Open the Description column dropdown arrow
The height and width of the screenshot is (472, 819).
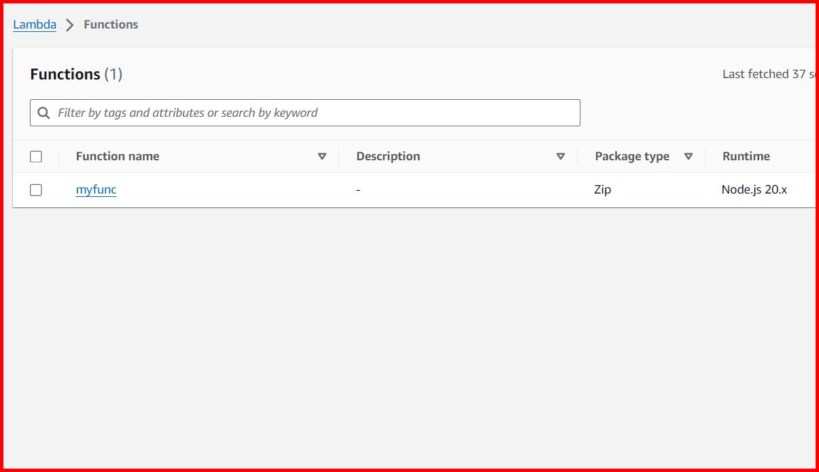tap(561, 156)
